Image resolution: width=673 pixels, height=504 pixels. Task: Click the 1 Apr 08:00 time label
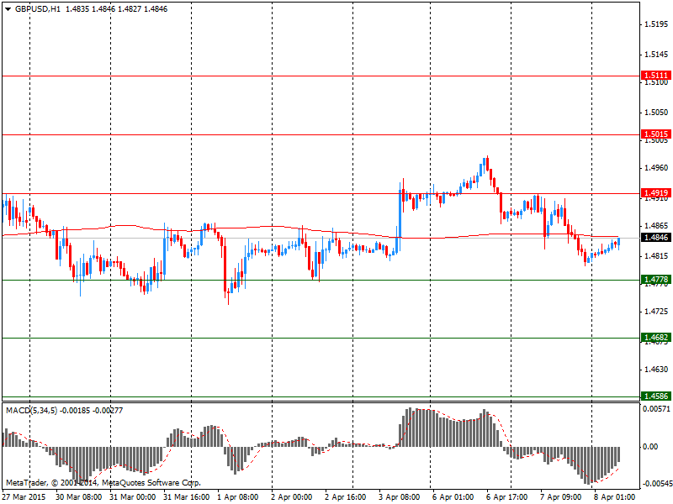(x=238, y=497)
